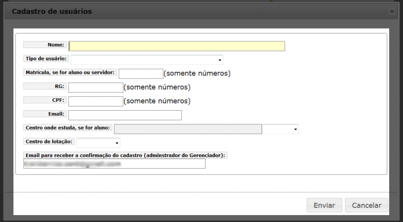Click the 'RG:' label
The width and height of the screenshot is (403, 222).
(45, 86)
